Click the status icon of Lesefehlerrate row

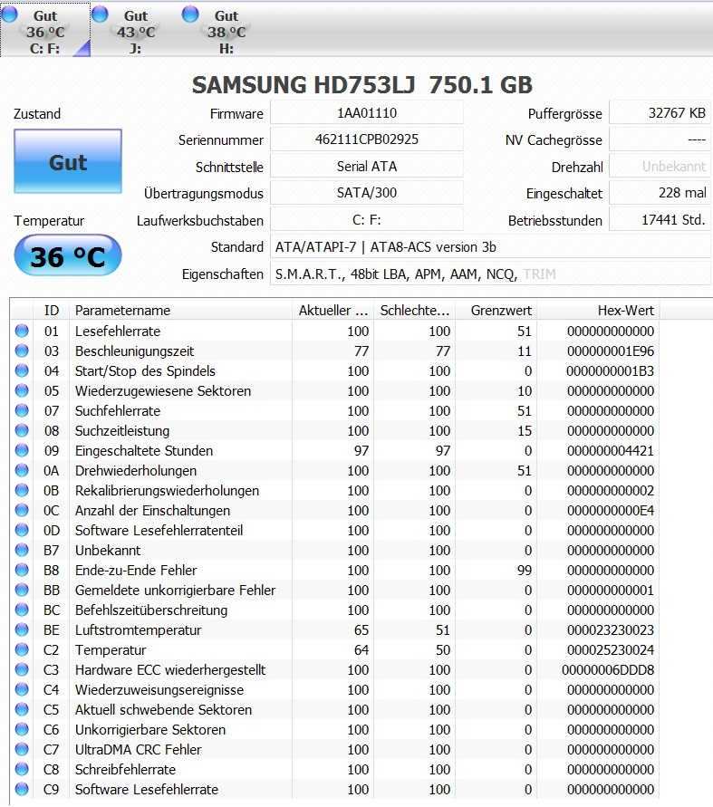pyautogui.click(x=22, y=331)
